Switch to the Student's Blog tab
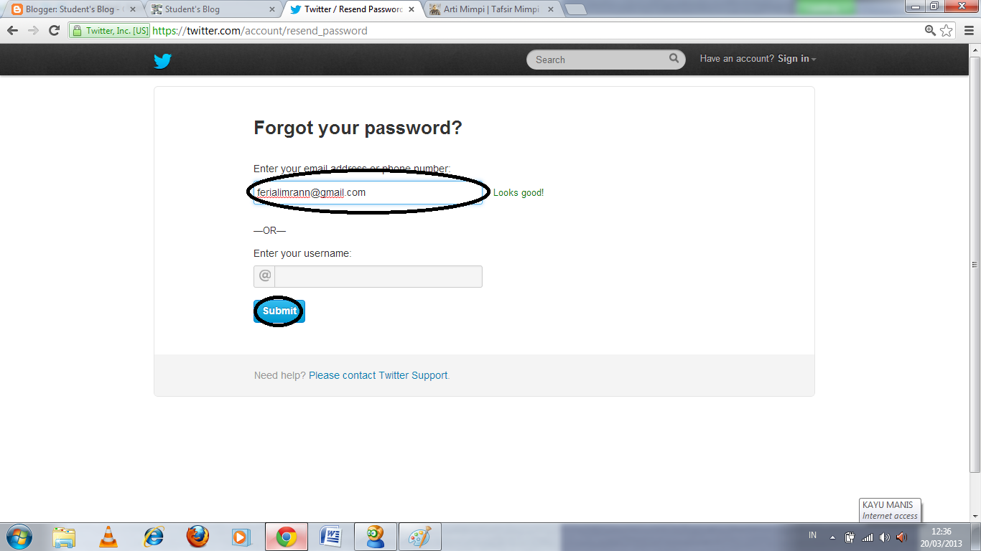 [x=213, y=9]
